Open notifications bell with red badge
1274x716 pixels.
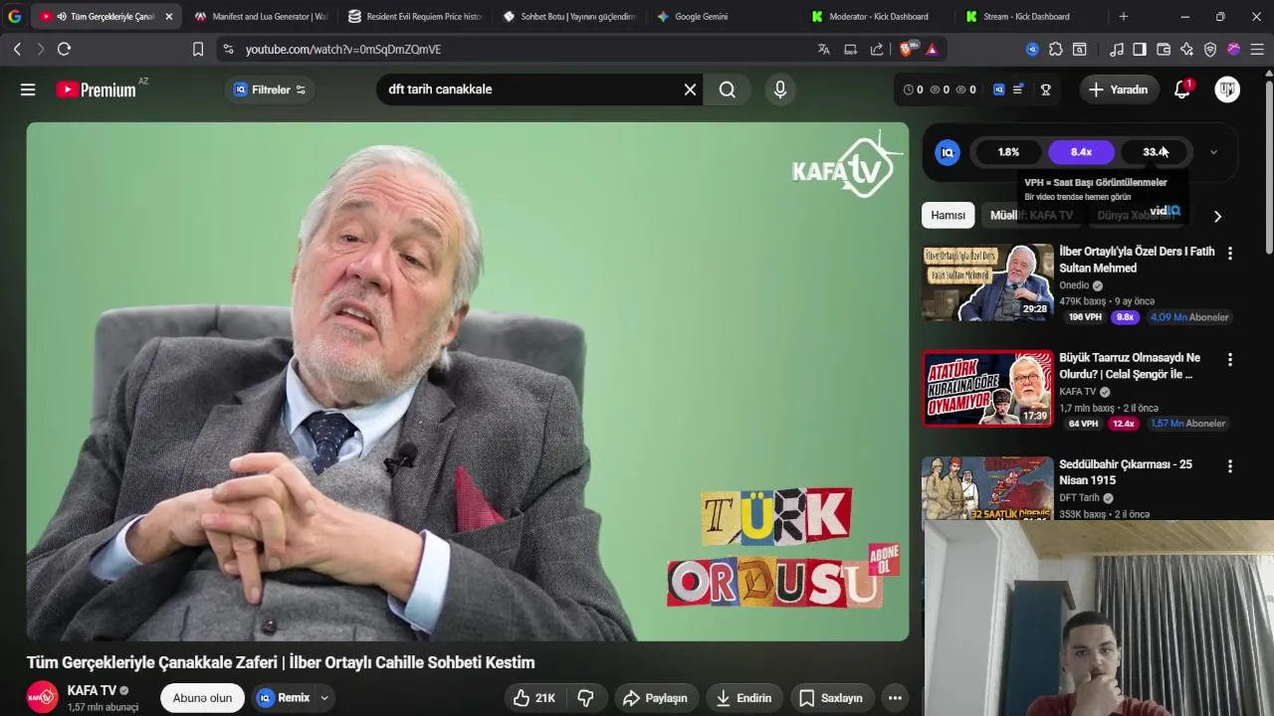tap(1182, 89)
